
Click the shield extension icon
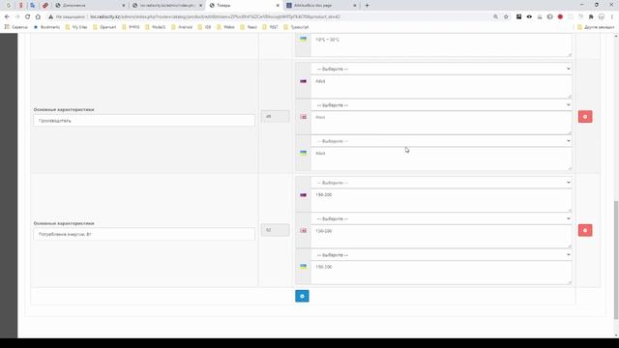point(549,16)
